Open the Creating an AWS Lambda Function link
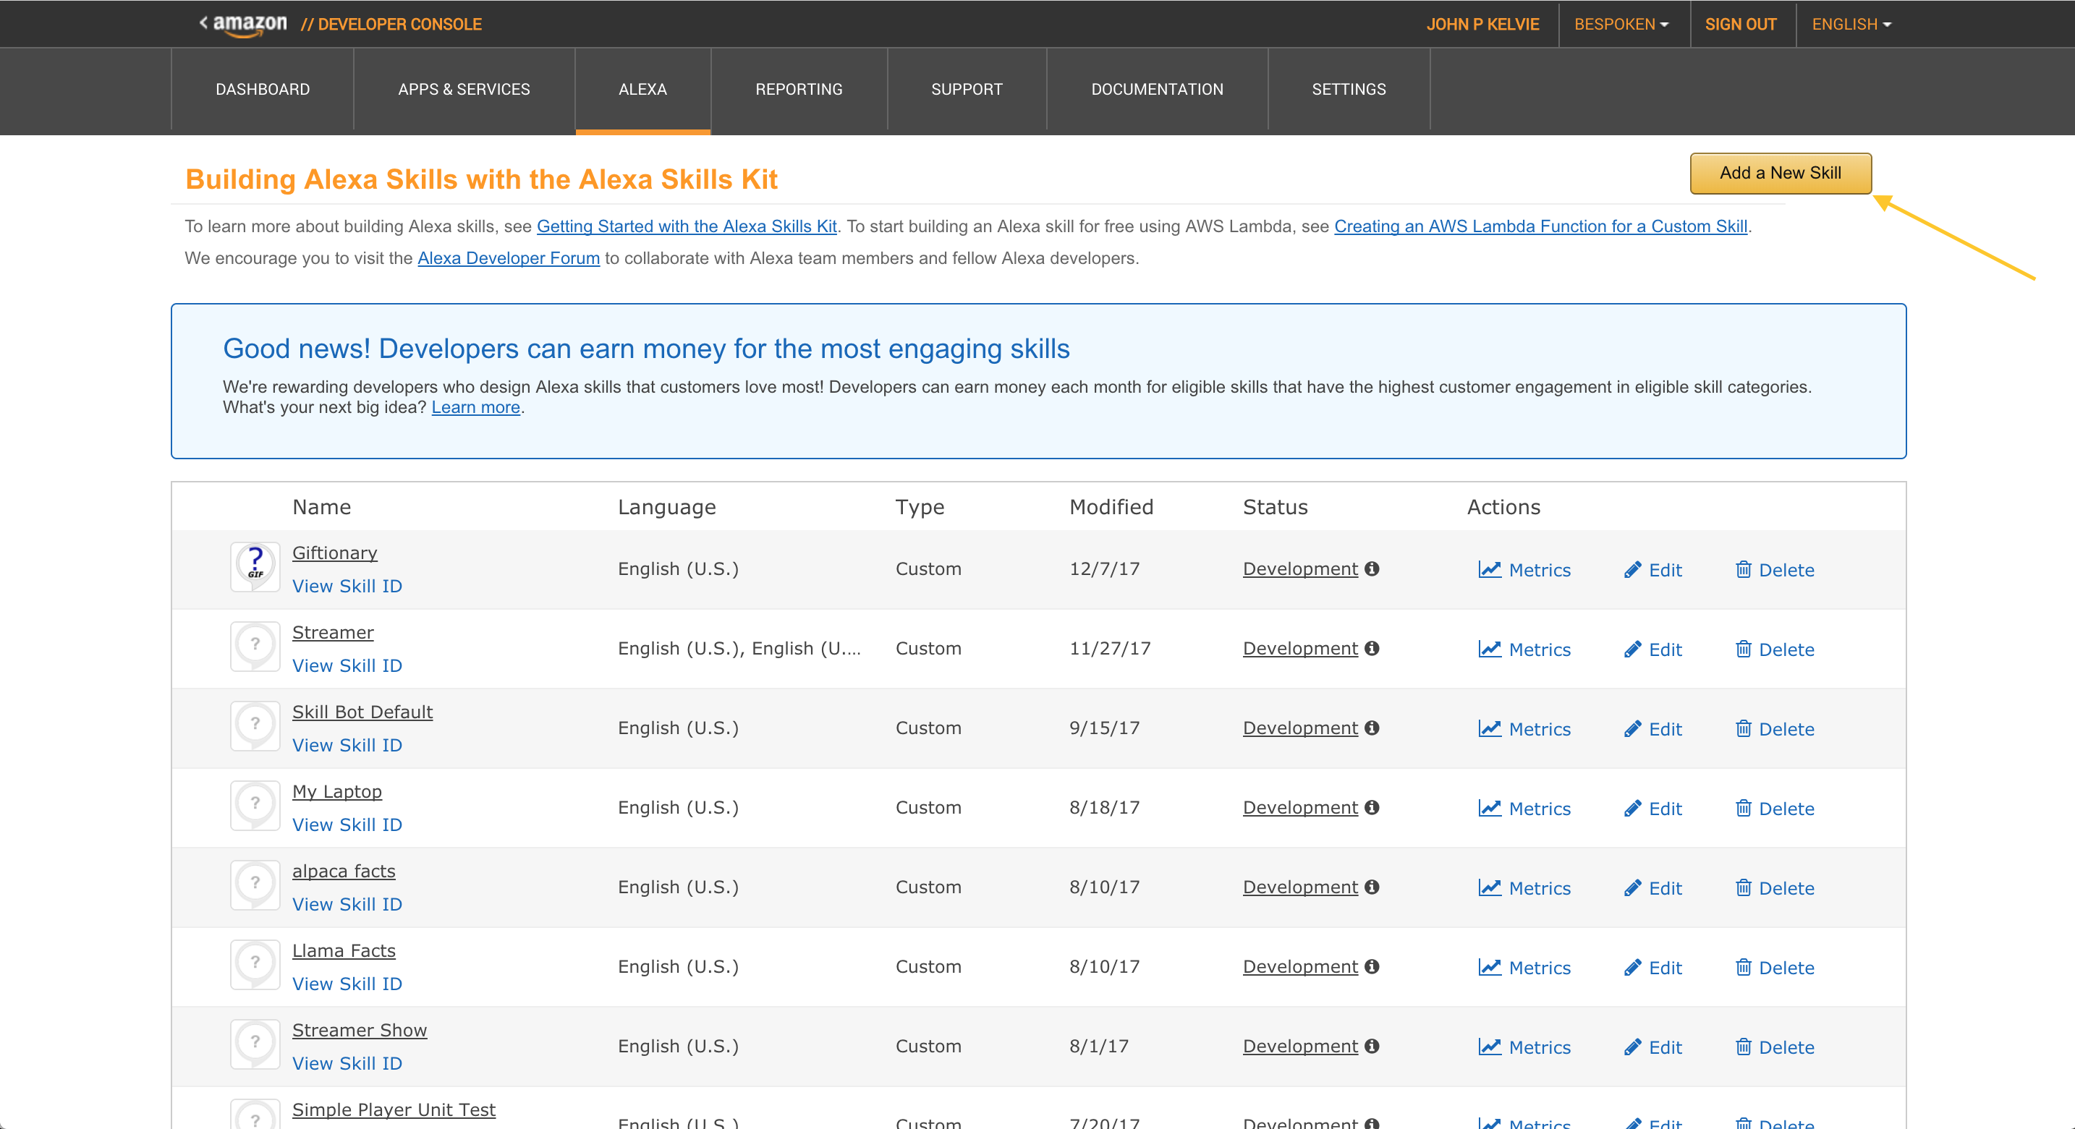The height and width of the screenshot is (1129, 2075). click(x=1540, y=226)
